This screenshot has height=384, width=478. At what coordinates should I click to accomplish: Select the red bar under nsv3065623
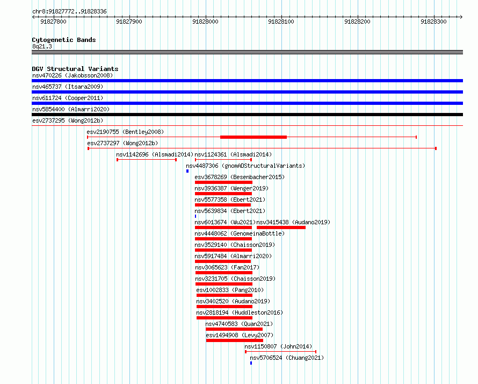[224, 273]
